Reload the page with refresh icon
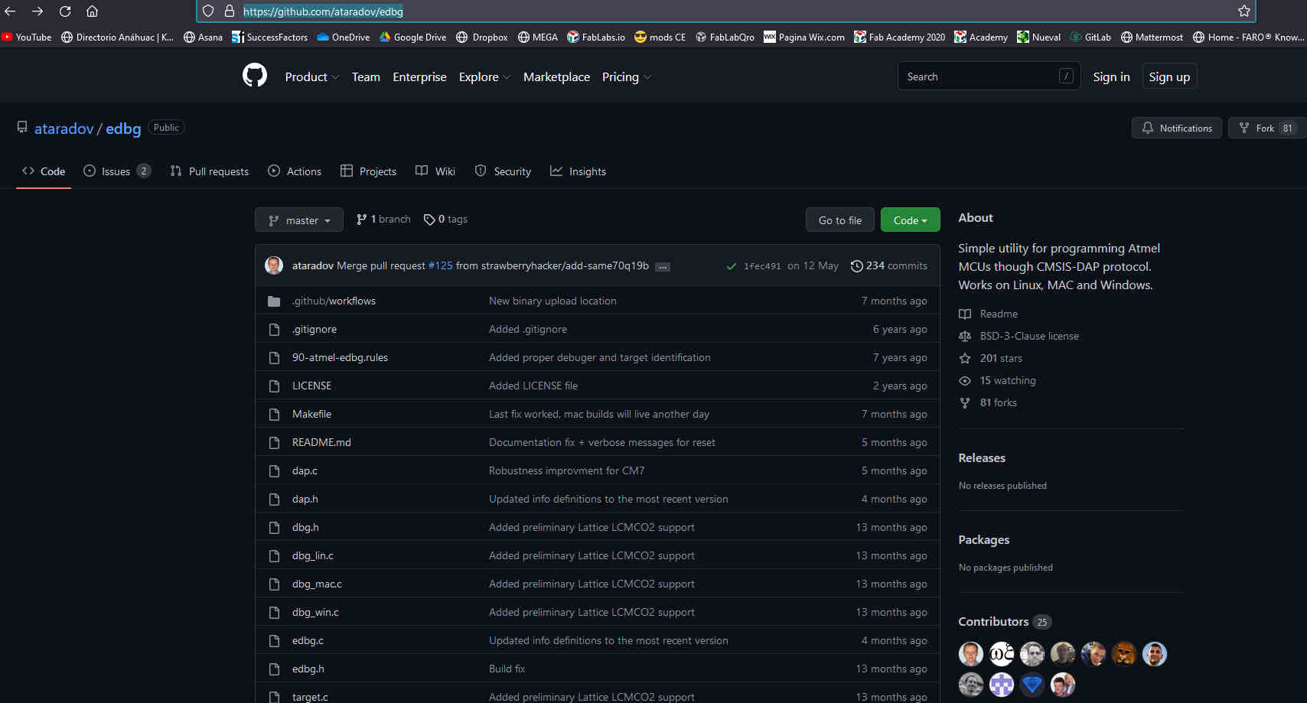The height and width of the screenshot is (703, 1307). pyautogui.click(x=65, y=11)
